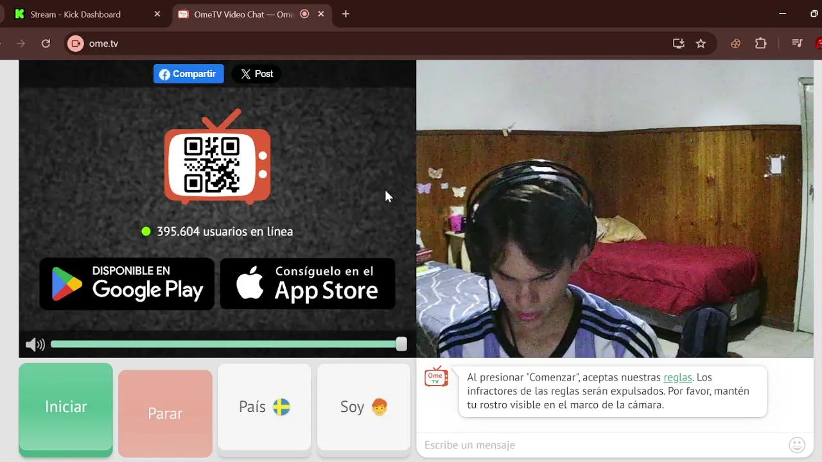This screenshot has height=462, width=822.
Task: Open the Google Play download badge
Action: 127,284
